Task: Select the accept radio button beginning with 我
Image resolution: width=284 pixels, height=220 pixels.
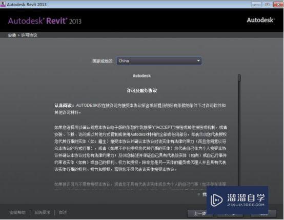Action: [x=199, y=194]
